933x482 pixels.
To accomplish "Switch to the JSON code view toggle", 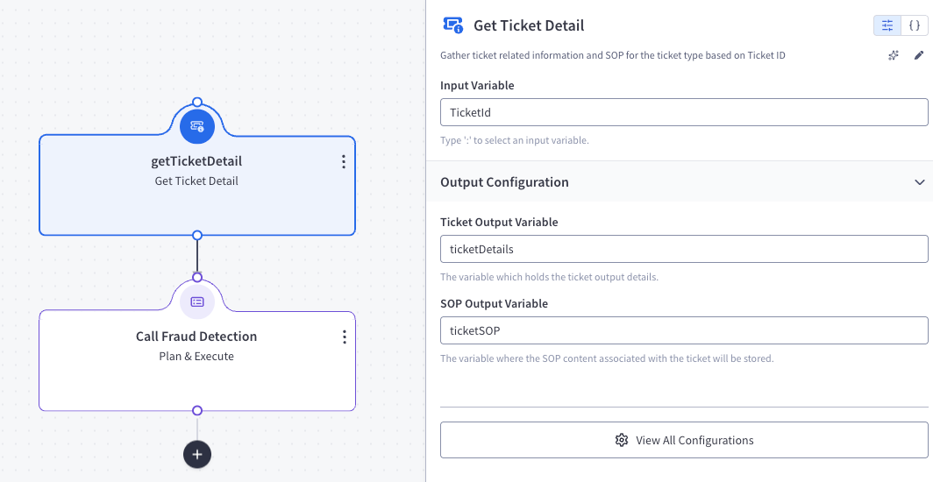I will [915, 25].
